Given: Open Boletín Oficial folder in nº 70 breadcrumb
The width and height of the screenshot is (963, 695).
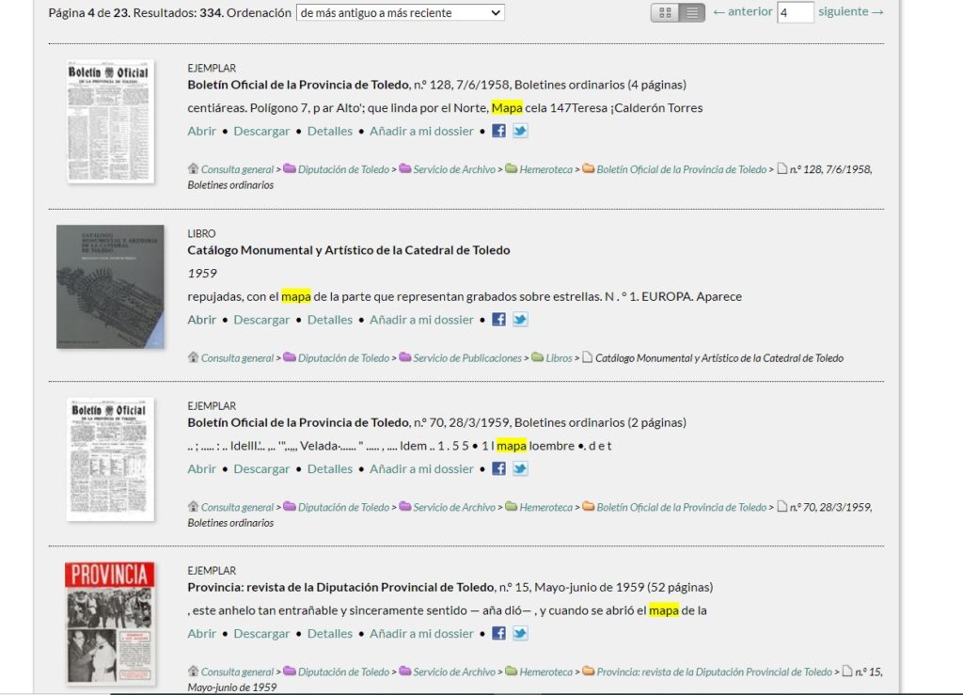Looking at the screenshot, I should [x=681, y=507].
